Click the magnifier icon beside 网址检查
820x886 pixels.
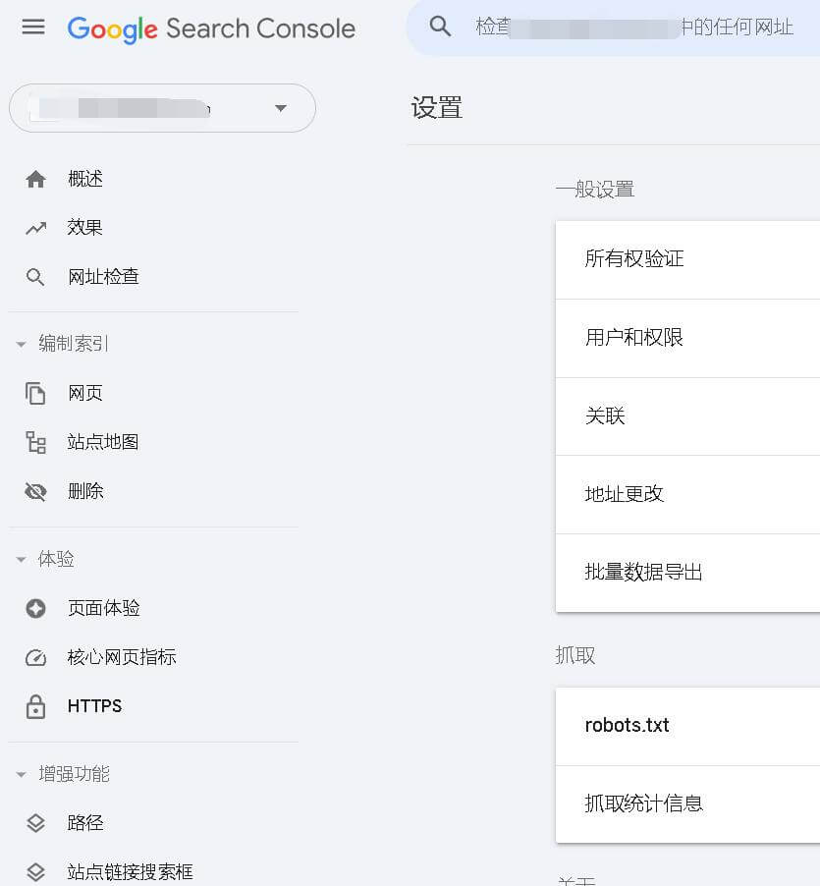click(x=35, y=277)
